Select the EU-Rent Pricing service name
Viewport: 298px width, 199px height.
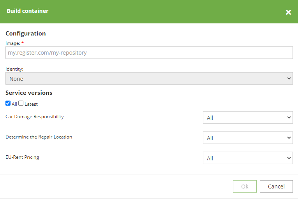22,157
